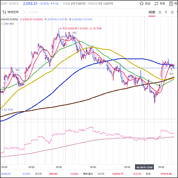Viewport: 178px width, 178px height.
Task: Click the 06.28 13:00 crosshair time marker
Action: 144,167
